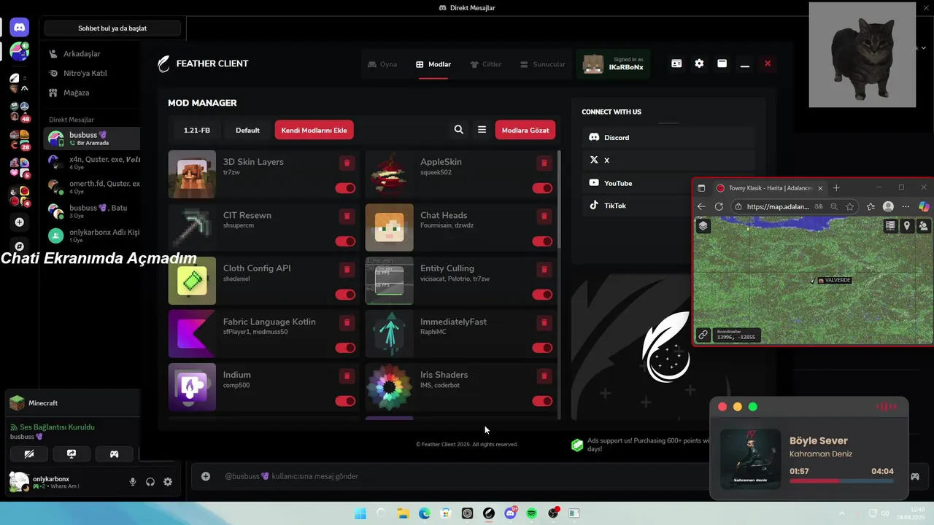
Task: Start activity with Discord gamepad button
Action: (x=115, y=454)
